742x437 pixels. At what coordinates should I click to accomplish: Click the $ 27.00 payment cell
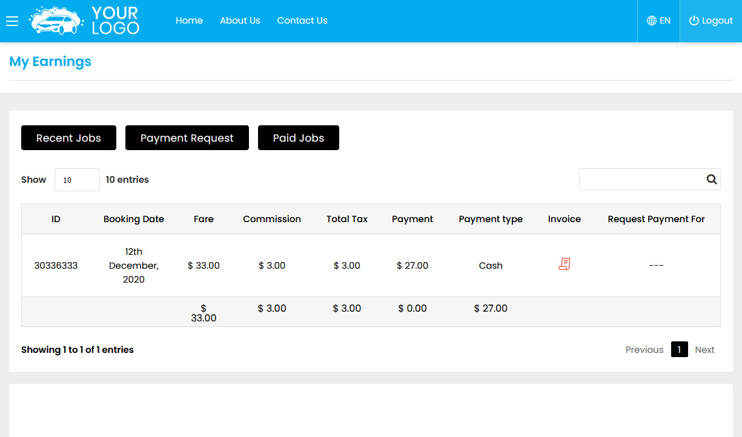412,266
